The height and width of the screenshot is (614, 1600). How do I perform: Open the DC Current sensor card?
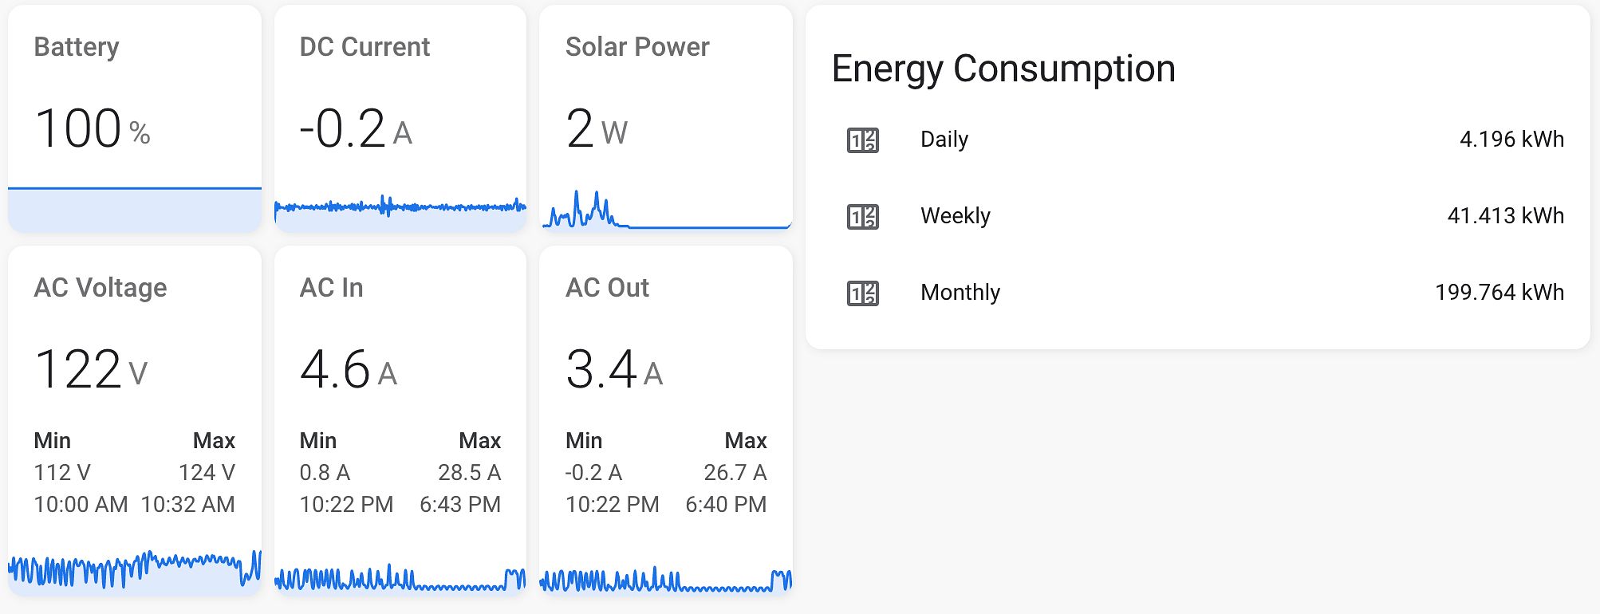click(x=400, y=119)
